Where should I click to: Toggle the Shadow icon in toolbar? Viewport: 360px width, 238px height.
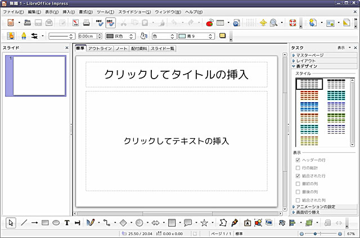[x=222, y=36]
